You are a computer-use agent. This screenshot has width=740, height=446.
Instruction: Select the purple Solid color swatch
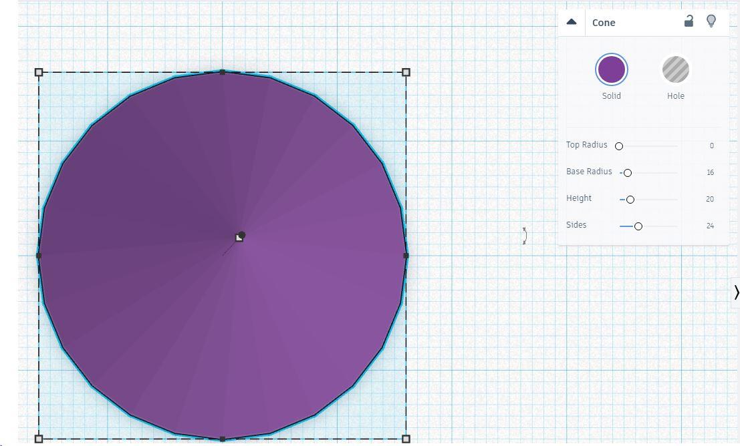click(611, 69)
